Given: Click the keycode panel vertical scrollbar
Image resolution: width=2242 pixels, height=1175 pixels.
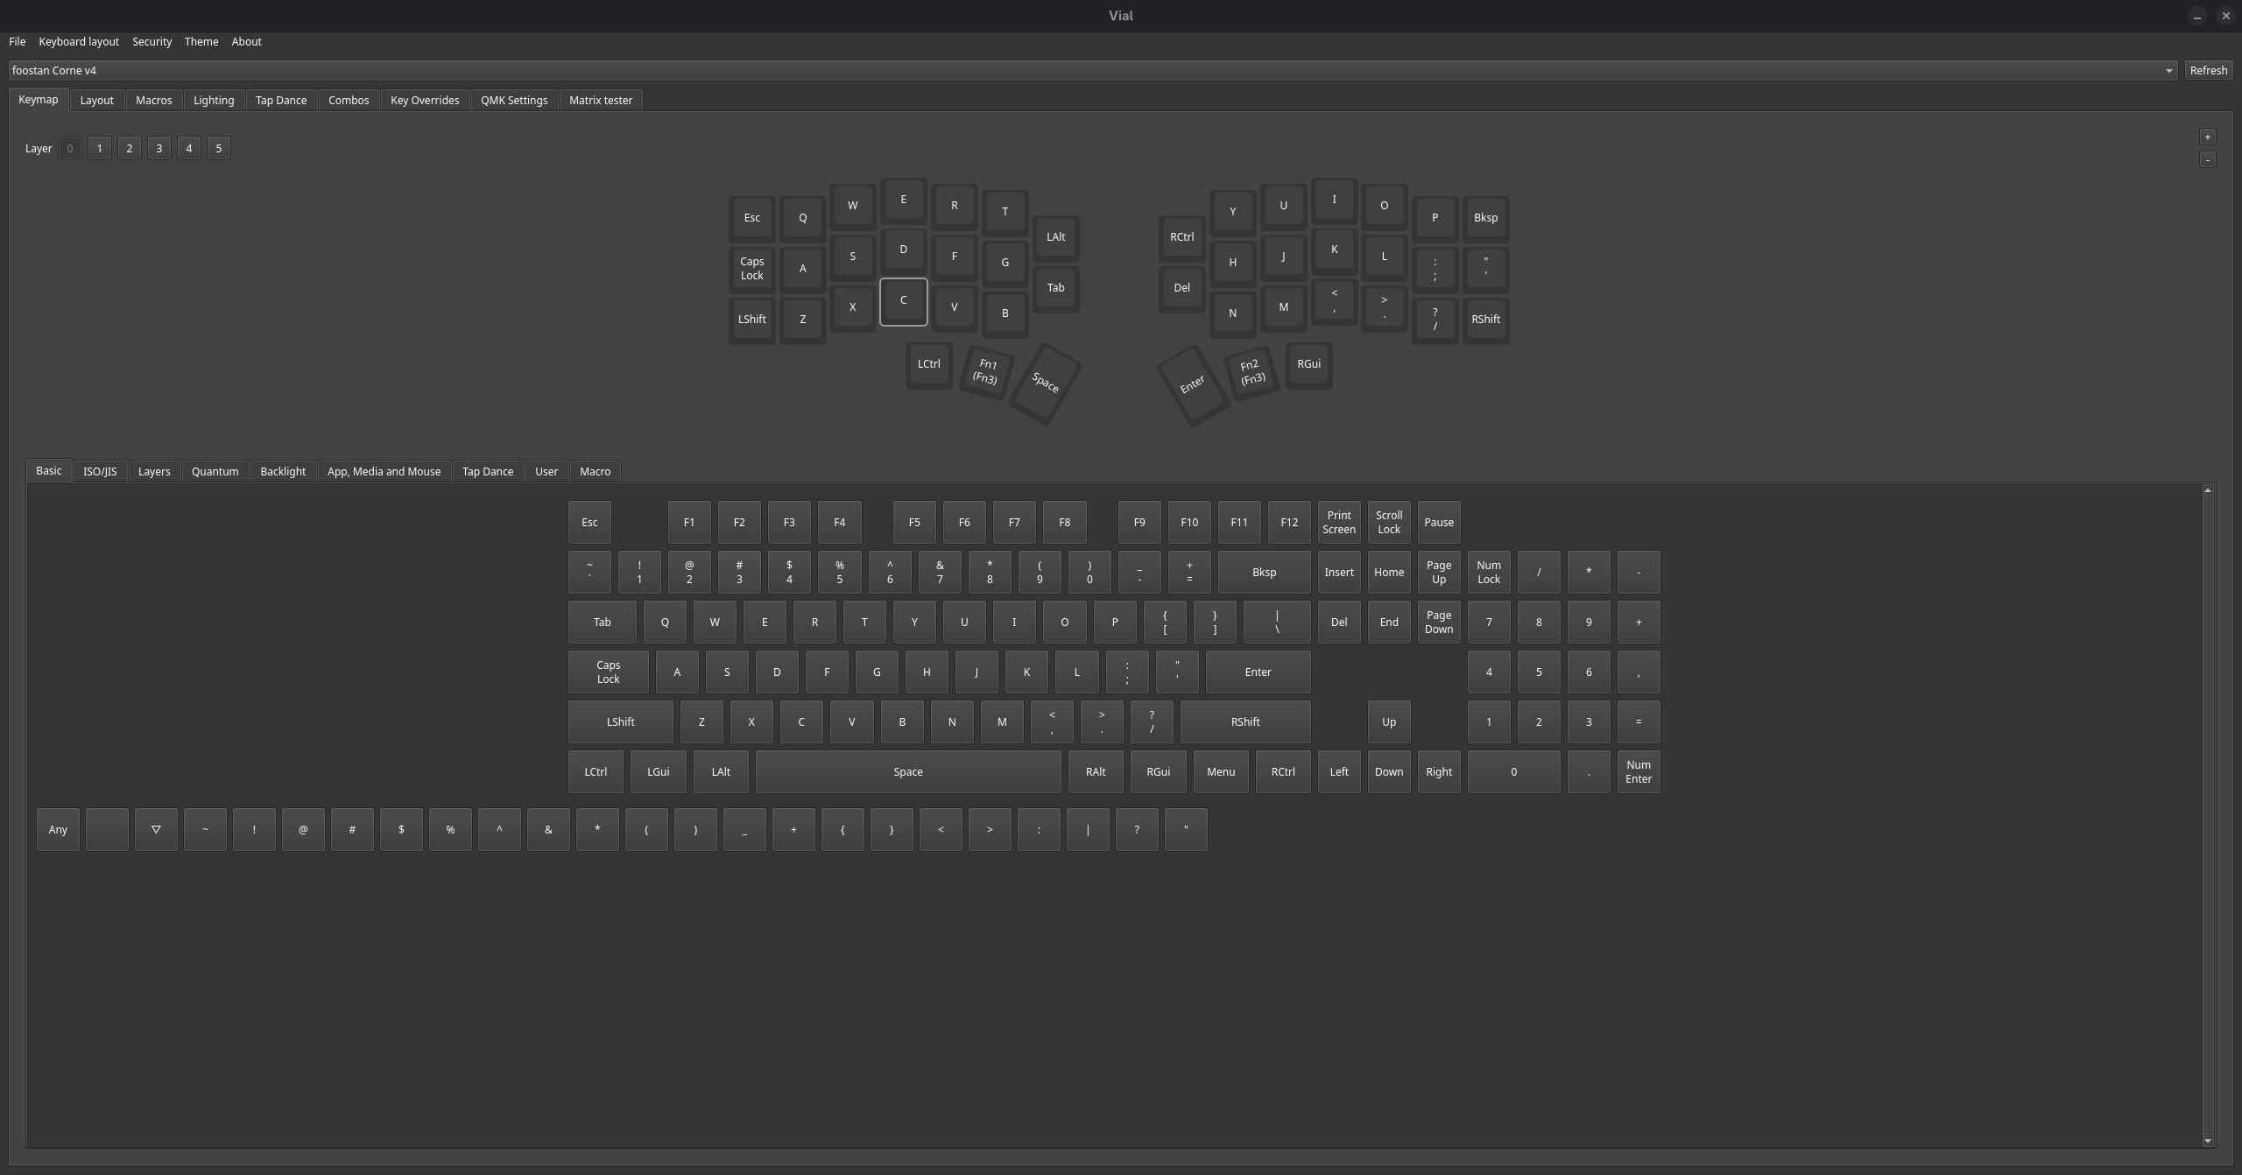Looking at the screenshot, I should click(x=2207, y=814).
